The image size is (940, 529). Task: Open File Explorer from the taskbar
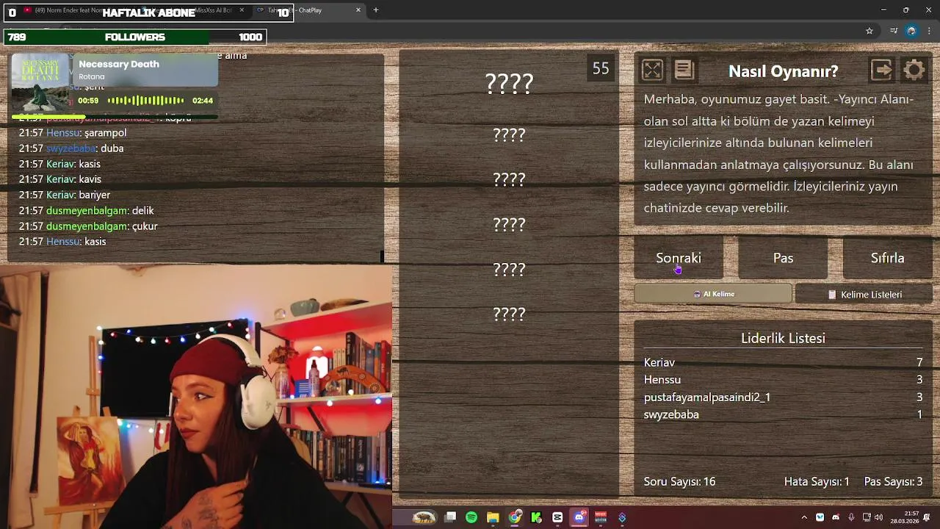493,517
